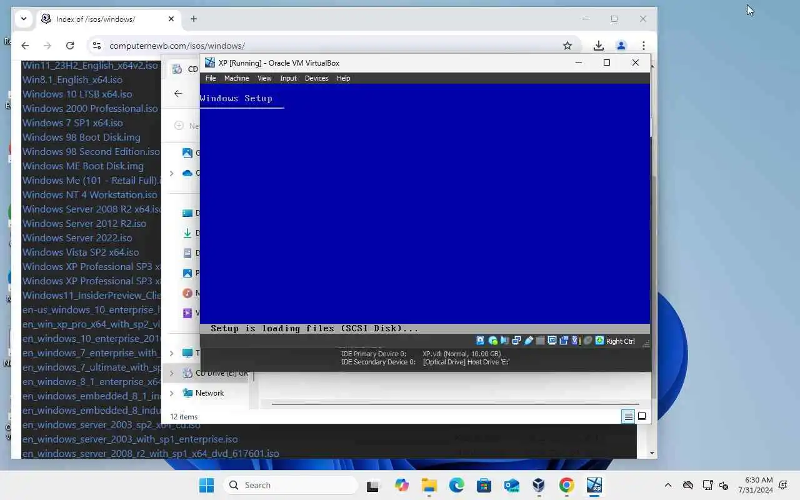The height and width of the screenshot is (500, 800).
Task: Open Chrome three-dot menu
Action: 644,46
